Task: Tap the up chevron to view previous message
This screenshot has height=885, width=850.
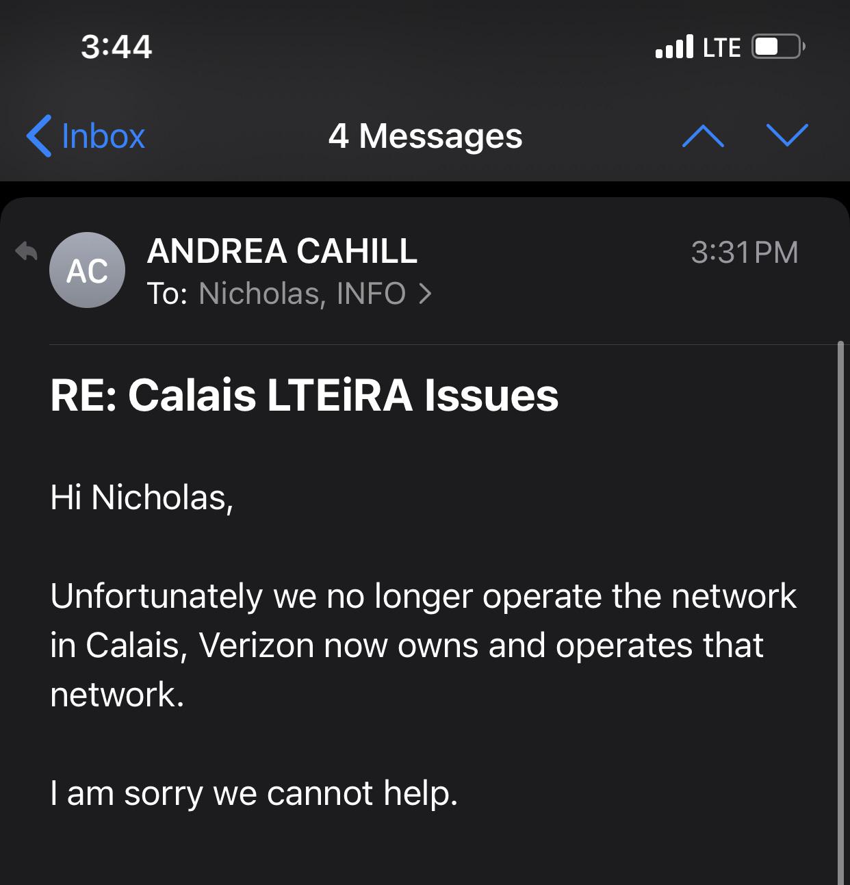Action: pos(704,136)
